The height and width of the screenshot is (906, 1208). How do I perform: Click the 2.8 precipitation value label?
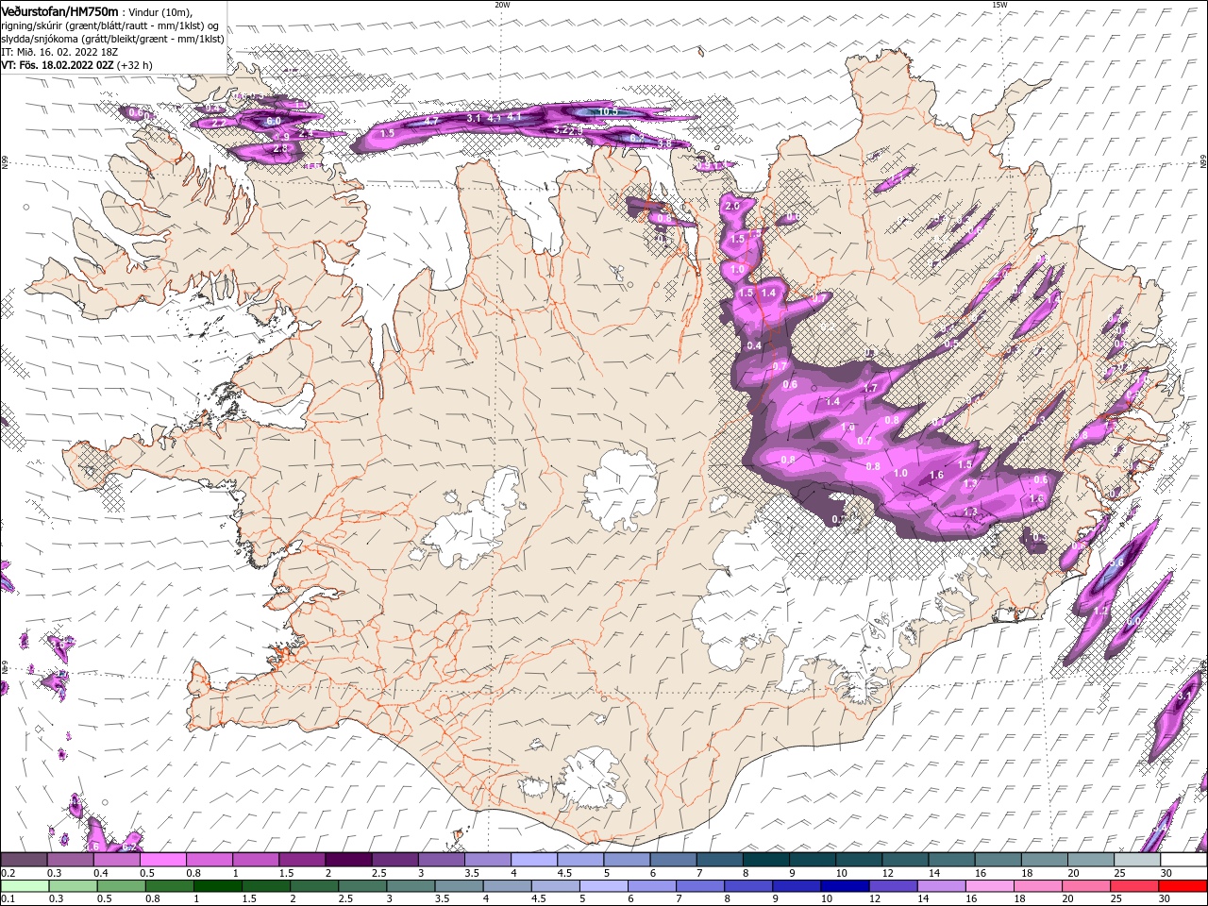pos(280,148)
